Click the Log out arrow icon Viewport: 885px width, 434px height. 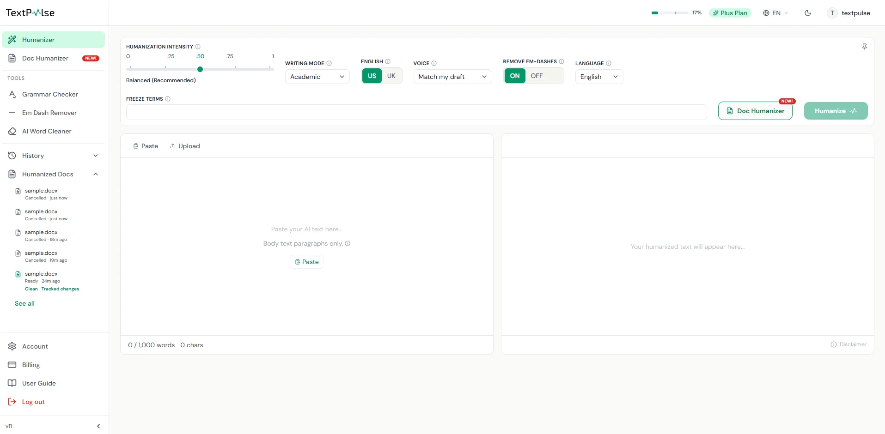12,402
